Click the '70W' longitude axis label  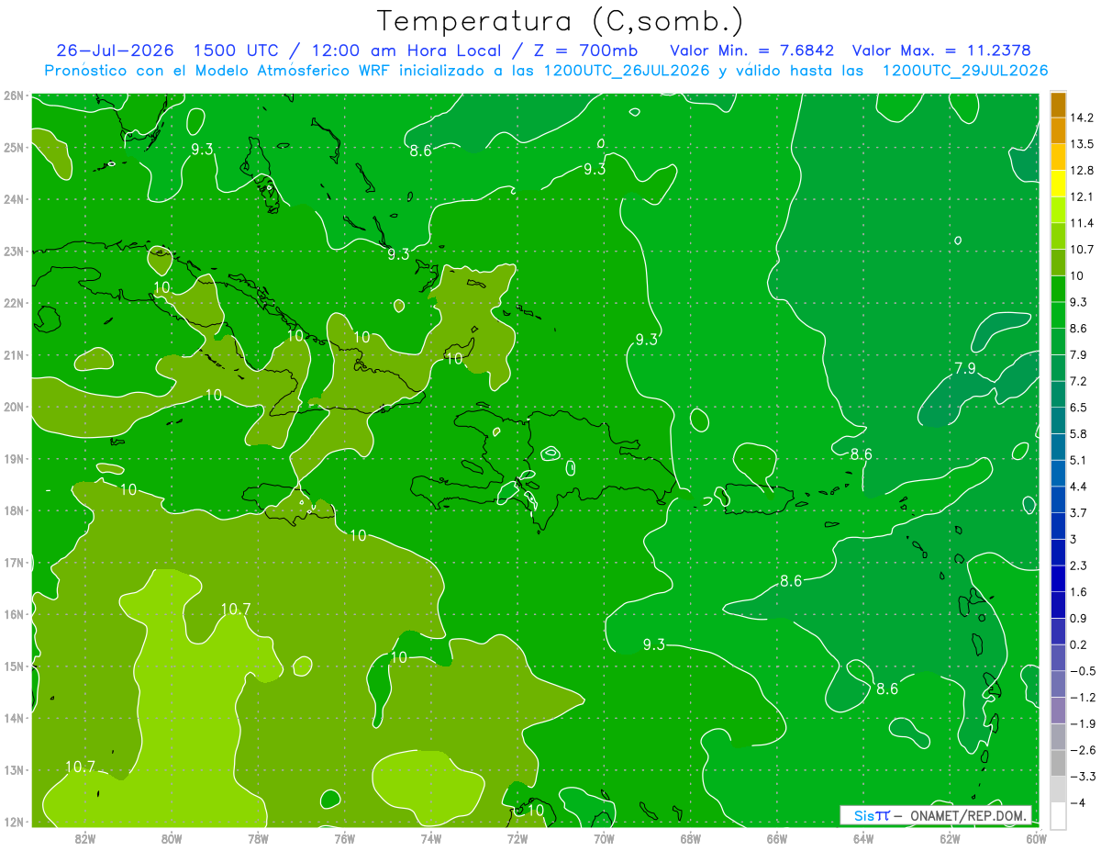(x=604, y=837)
